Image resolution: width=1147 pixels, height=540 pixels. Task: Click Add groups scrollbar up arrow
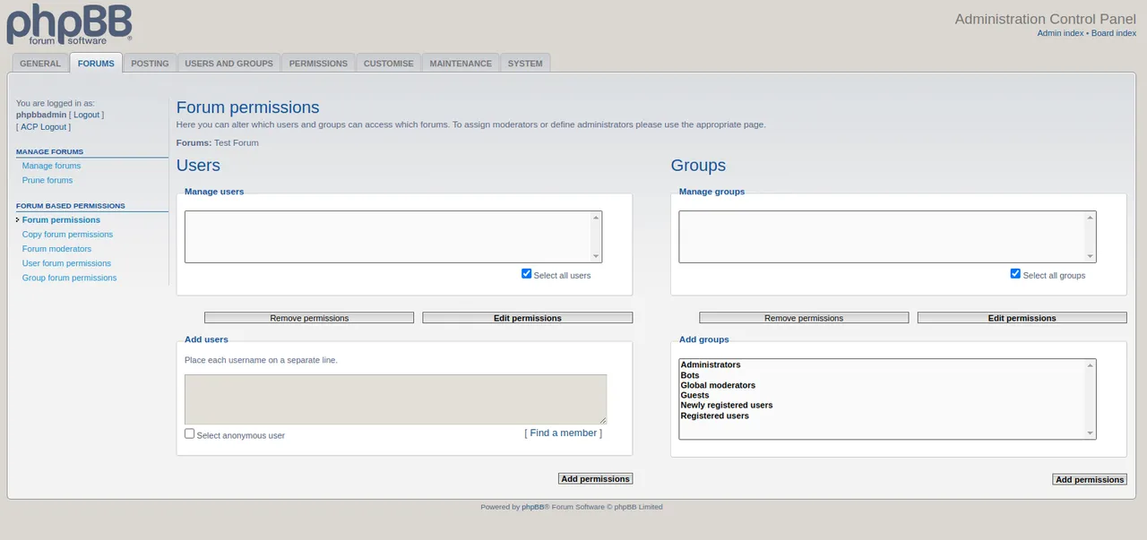pyautogui.click(x=1091, y=364)
